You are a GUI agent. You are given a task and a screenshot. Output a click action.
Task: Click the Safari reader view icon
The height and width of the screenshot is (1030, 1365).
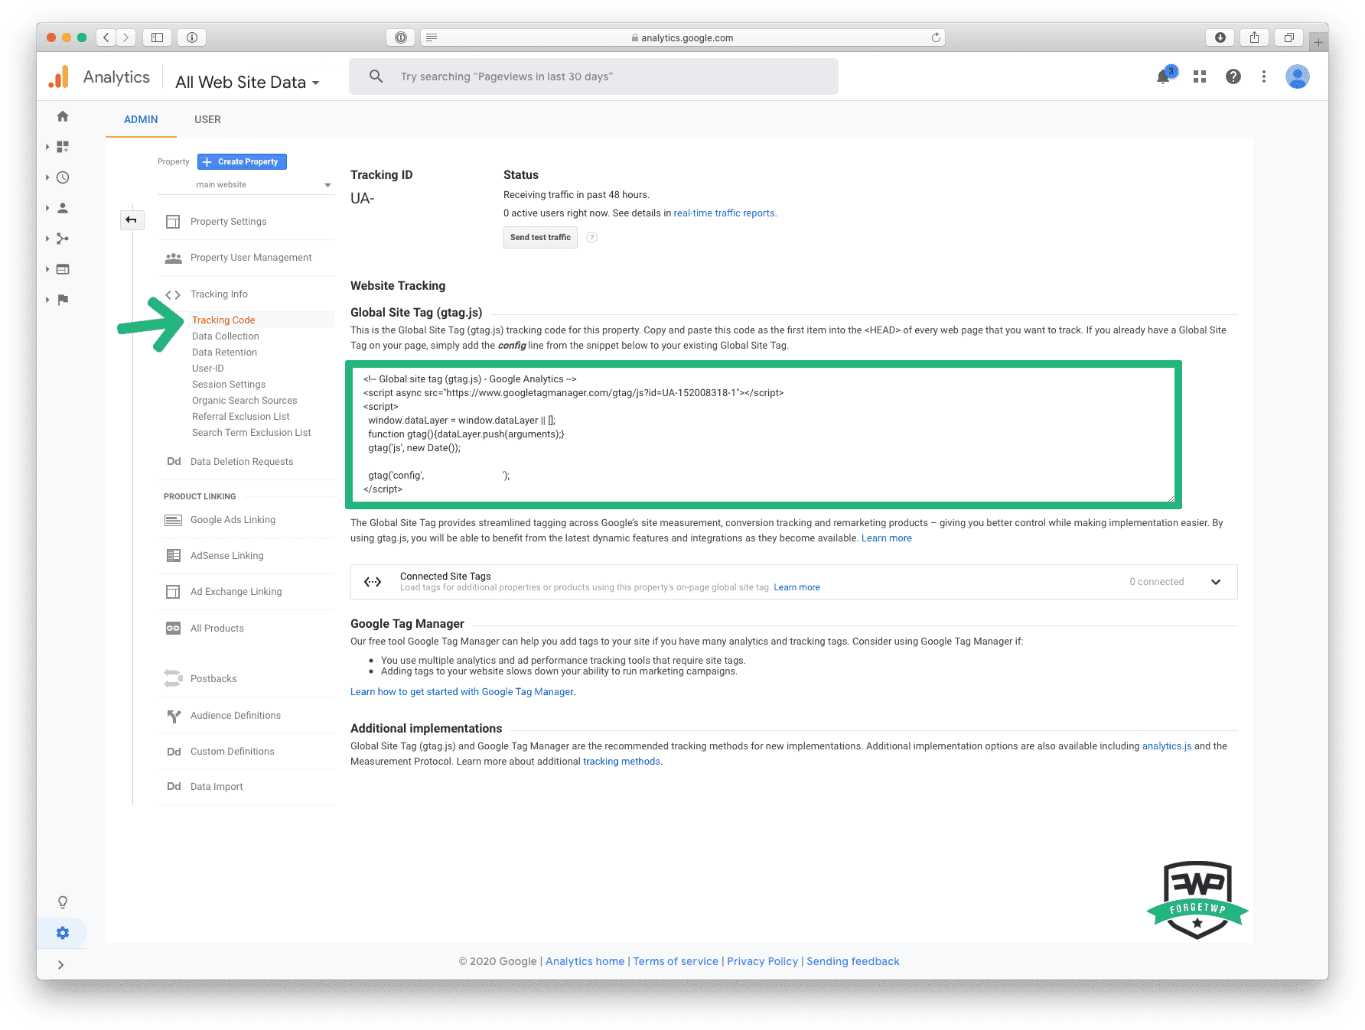(x=432, y=37)
